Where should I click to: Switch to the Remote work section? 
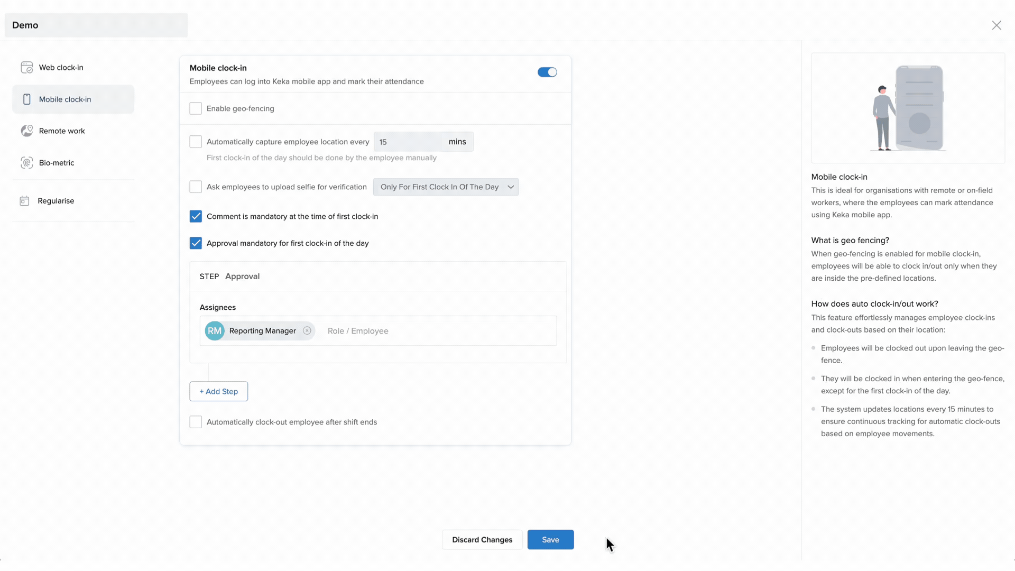(x=62, y=131)
